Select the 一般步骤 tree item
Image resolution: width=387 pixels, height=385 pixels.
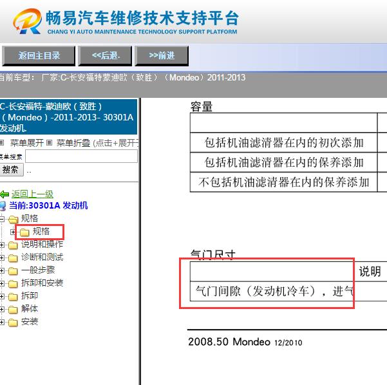tap(38, 270)
